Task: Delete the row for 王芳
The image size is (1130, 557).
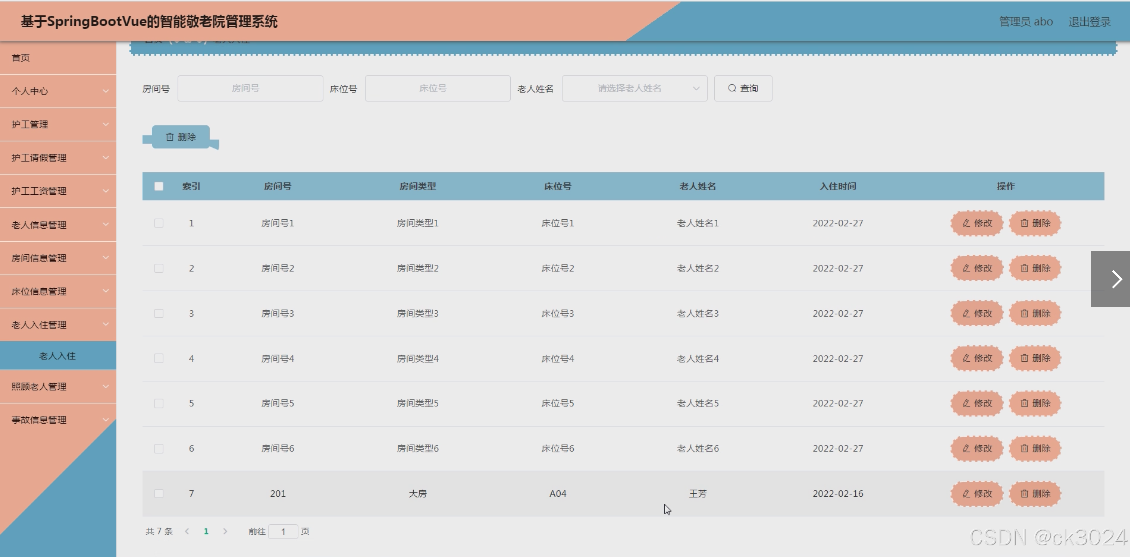Action: (x=1035, y=494)
